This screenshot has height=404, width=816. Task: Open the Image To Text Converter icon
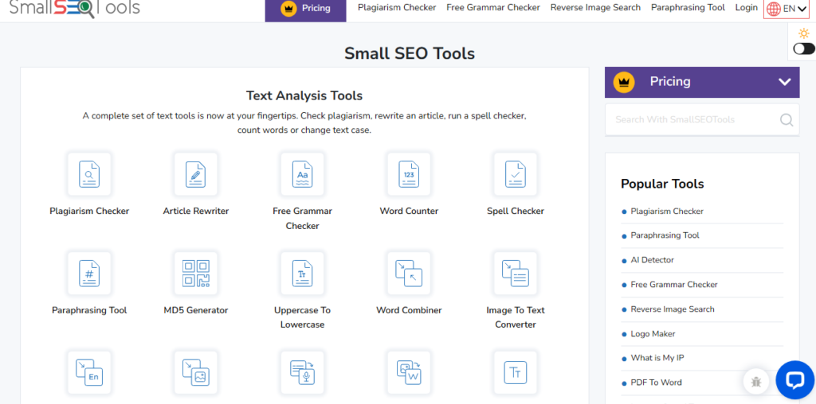click(516, 273)
